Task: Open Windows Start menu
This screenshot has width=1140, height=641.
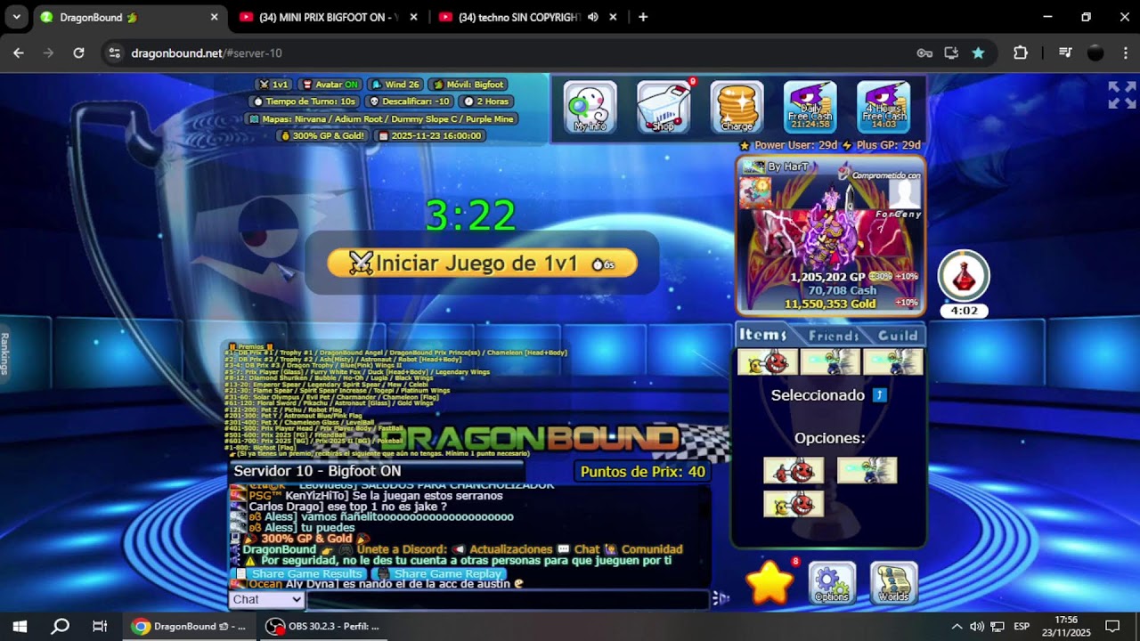Action: point(20,626)
